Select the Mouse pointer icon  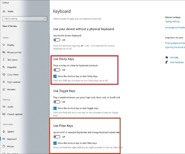4,52
